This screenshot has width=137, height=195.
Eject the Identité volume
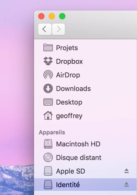coord(127,185)
